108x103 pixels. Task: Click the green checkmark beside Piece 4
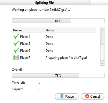pyautogui.click(x=16, y=36)
